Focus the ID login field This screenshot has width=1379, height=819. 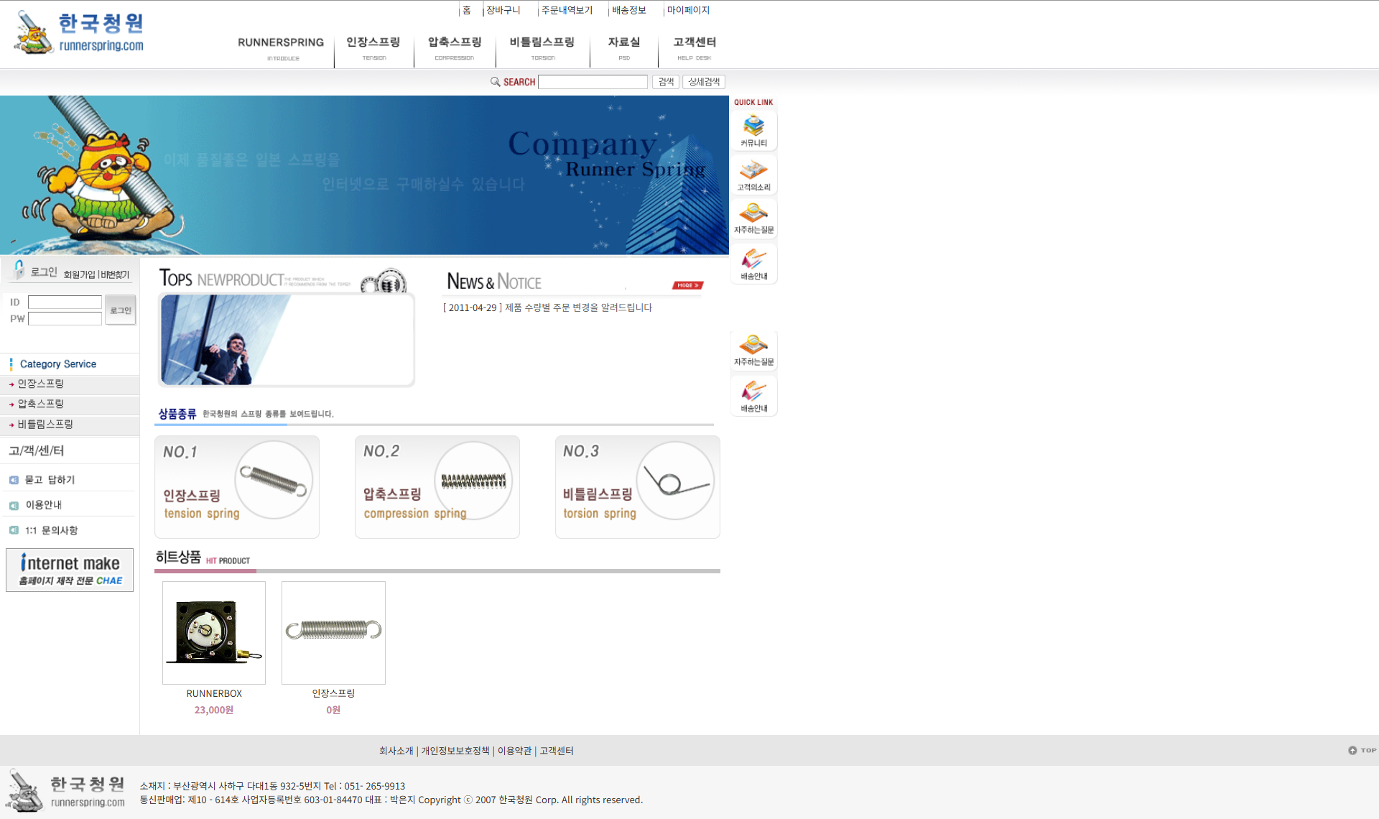(x=65, y=302)
